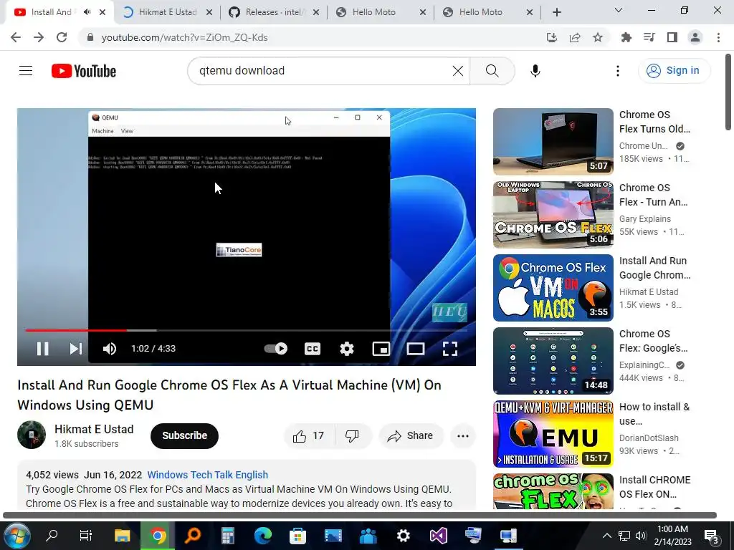Go to YouTube home via logo

pos(84,71)
